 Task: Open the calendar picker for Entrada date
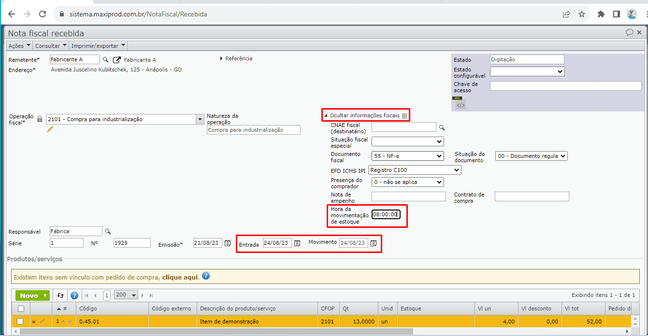(x=297, y=243)
